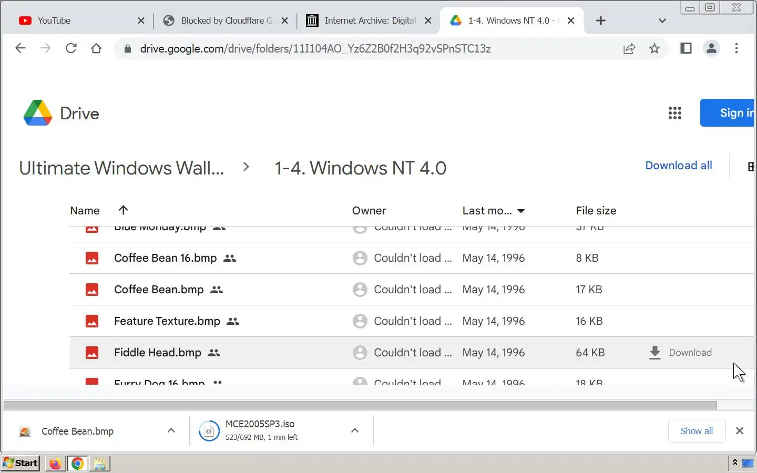
Task: Expand options for MCE2005SP3.iso download
Action: (x=355, y=430)
